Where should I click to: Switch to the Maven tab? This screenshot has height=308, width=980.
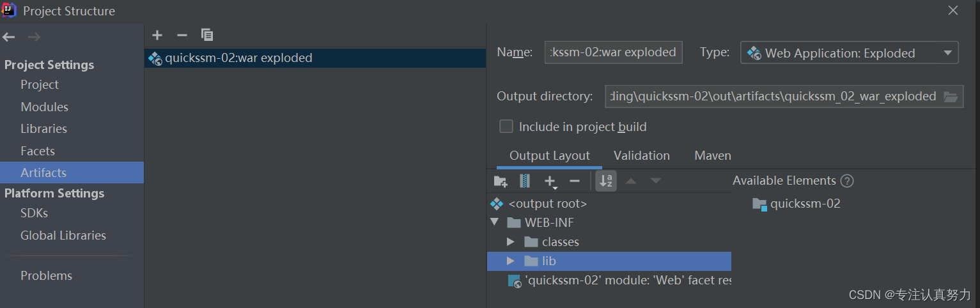[713, 155]
